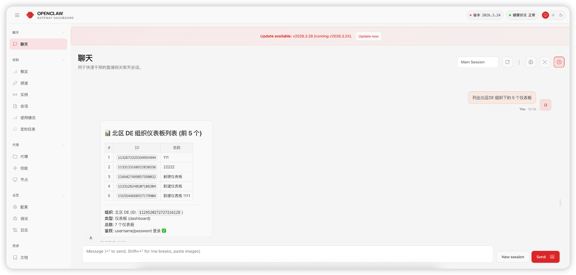Toggle the red clock icon button
Viewport: 576px width, 275px height.
tap(559, 62)
